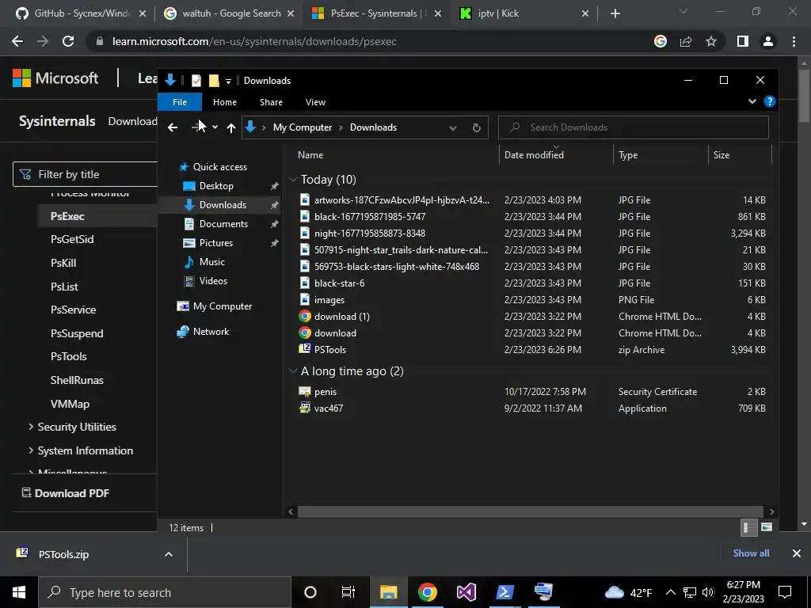The height and width of the screenshot is (608, 811).
Task: Click the Properties icon in Explorer title bar
Action: 196,81
